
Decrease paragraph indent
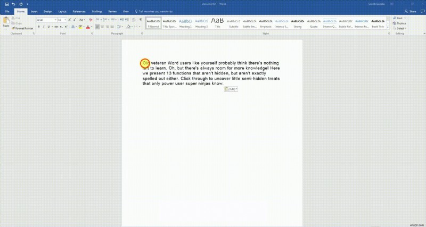[122, 20]
